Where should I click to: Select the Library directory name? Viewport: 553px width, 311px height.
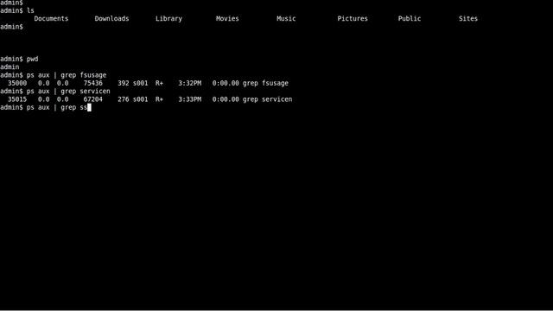pyautogui.click(x=169, y=19)
